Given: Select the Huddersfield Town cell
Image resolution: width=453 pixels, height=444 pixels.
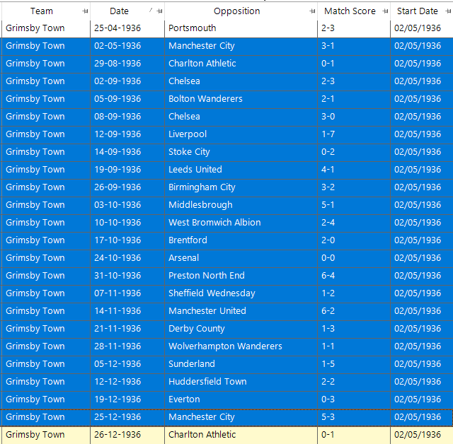Looking at the screenshot, I should click(x=241, y=382).
